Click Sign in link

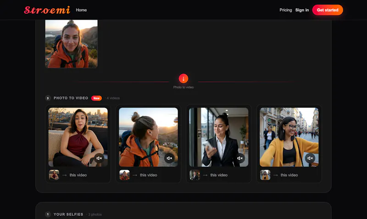[302, 10]
